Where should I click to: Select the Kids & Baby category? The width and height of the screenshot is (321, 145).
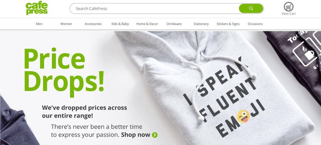point(120,24)
